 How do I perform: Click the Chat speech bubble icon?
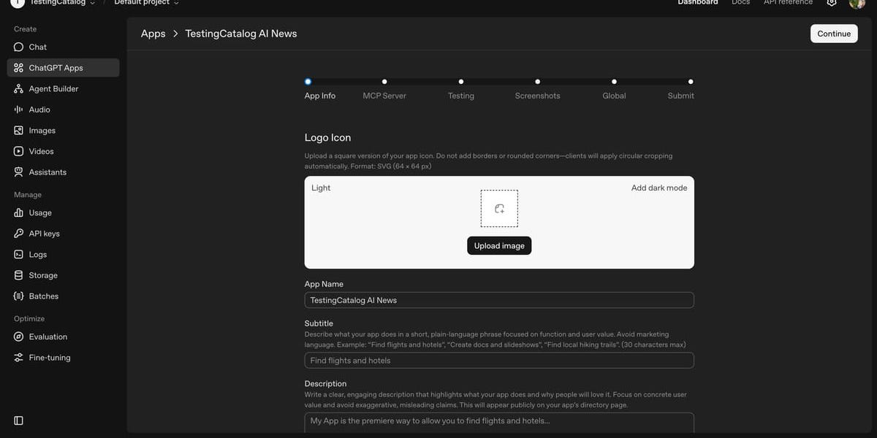[19, 47]
